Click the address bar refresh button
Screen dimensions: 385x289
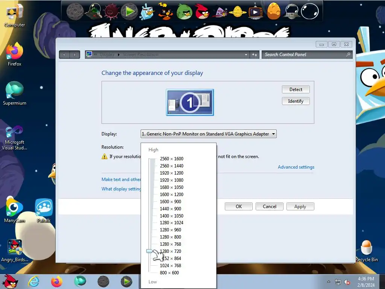(255, 55)
